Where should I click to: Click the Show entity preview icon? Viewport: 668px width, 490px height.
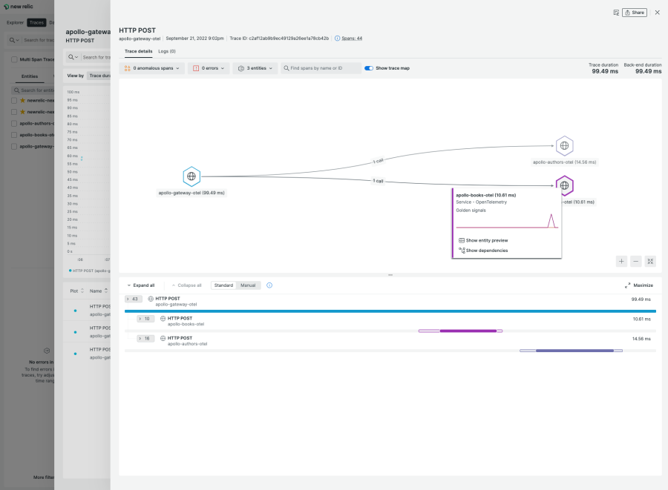[462, 240]
